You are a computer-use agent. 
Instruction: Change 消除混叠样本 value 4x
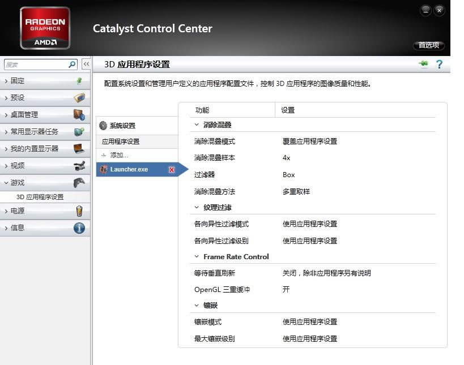tap(287, 158)
